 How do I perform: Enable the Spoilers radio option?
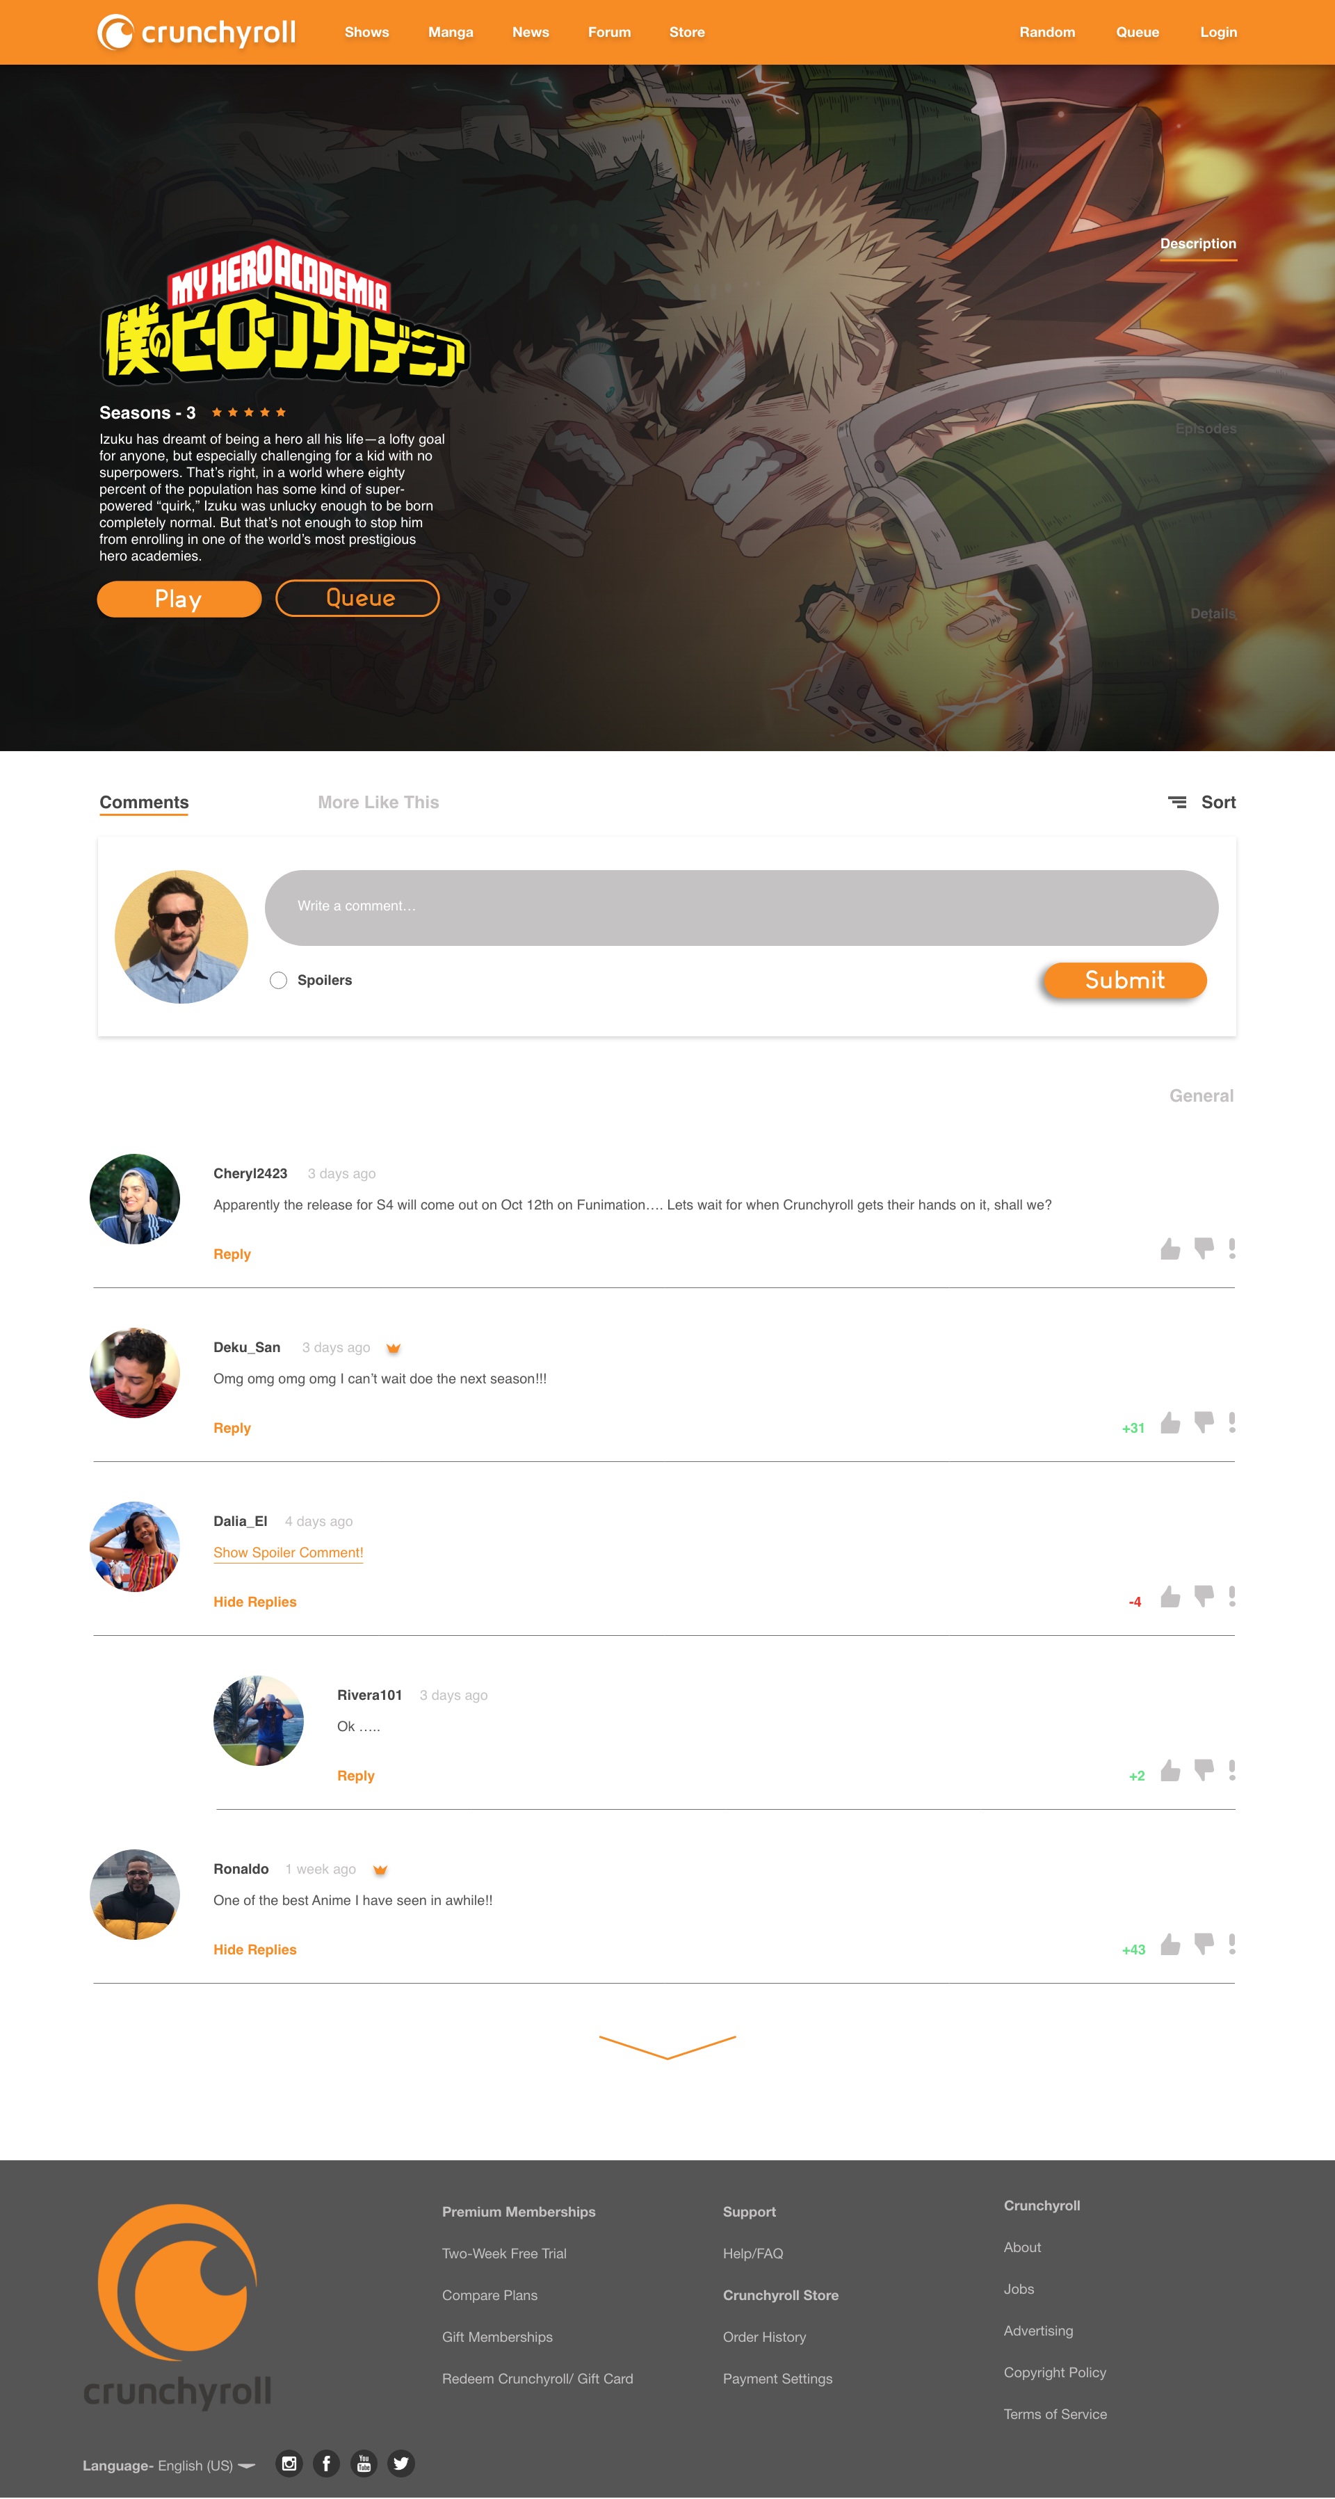tap(278, 980)
